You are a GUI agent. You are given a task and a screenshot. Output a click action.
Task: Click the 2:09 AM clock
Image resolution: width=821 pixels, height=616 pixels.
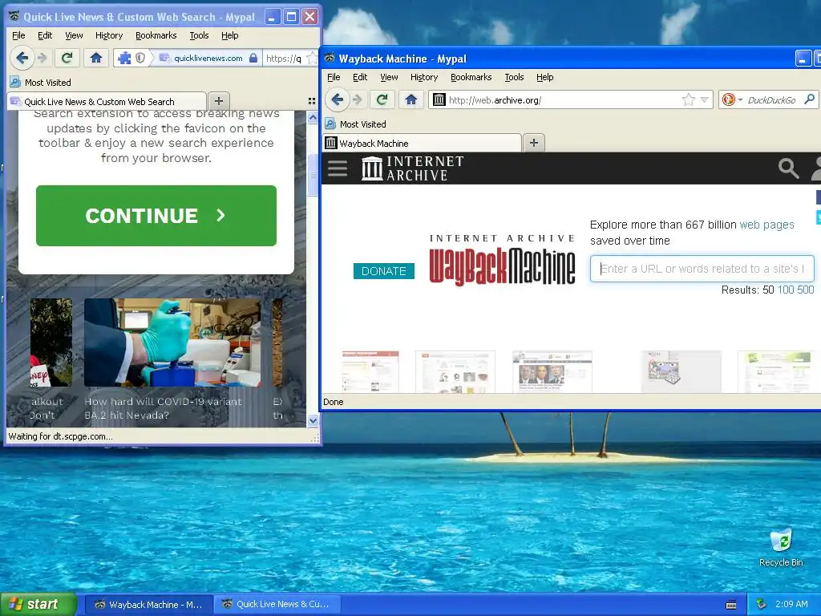(791, 605)
